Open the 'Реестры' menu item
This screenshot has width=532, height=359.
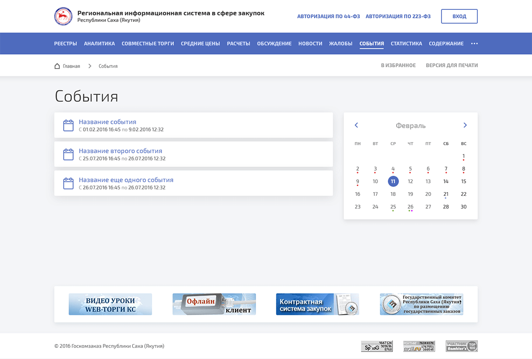click(x=65, y=43)
